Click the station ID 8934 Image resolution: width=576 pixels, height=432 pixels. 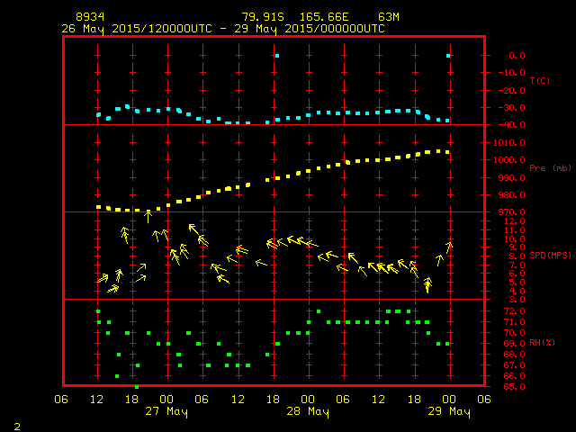tap(90, 17)
